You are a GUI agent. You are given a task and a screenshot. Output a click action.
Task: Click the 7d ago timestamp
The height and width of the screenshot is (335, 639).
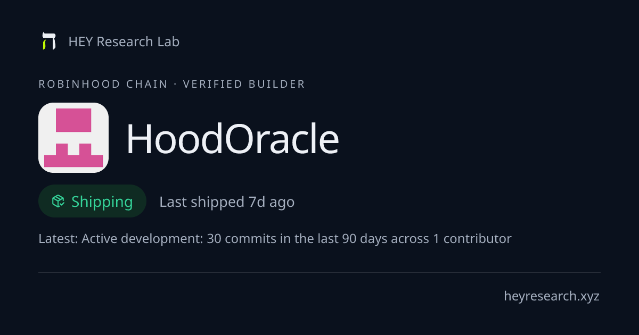point(272,202)
